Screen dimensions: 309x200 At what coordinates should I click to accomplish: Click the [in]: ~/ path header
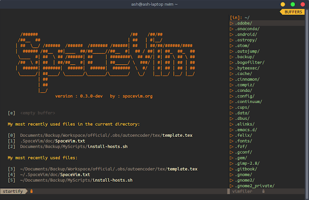239,18
